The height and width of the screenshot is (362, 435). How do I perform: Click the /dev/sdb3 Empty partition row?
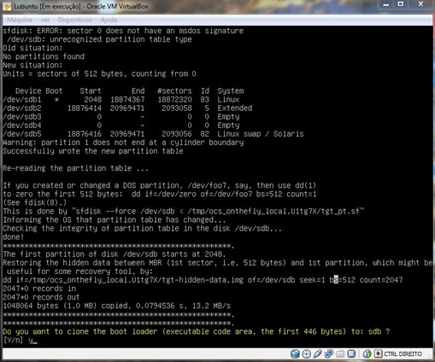[121, 117]
